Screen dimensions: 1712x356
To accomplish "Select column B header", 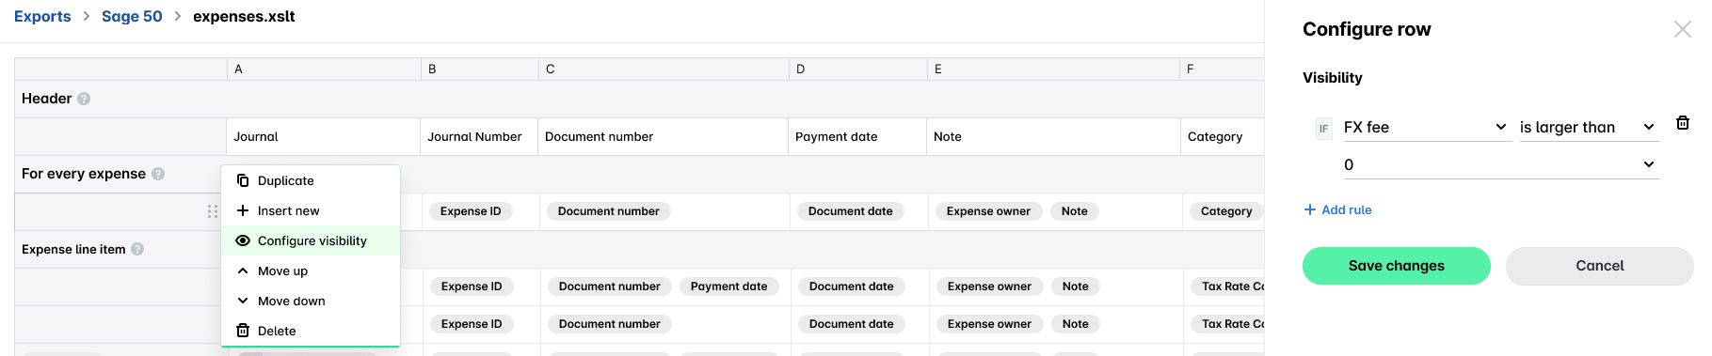I will click(x=480, y=69).
